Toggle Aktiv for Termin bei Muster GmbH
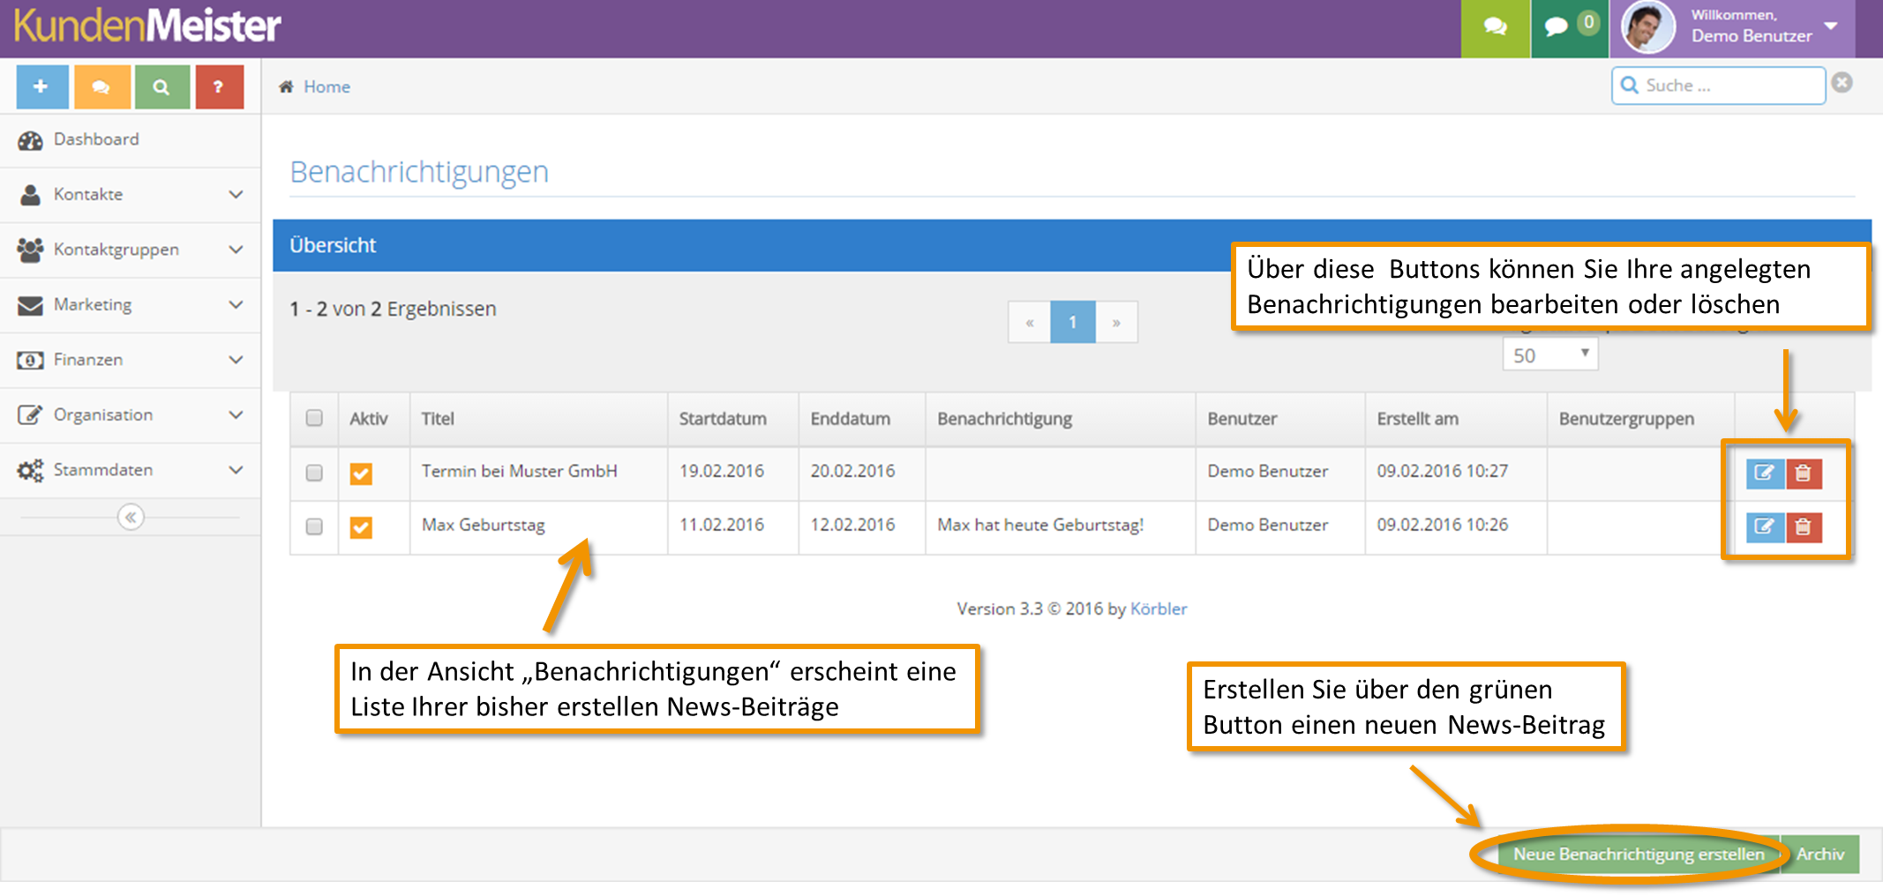Screen dimensions: 1883x896 click(361, 474)
